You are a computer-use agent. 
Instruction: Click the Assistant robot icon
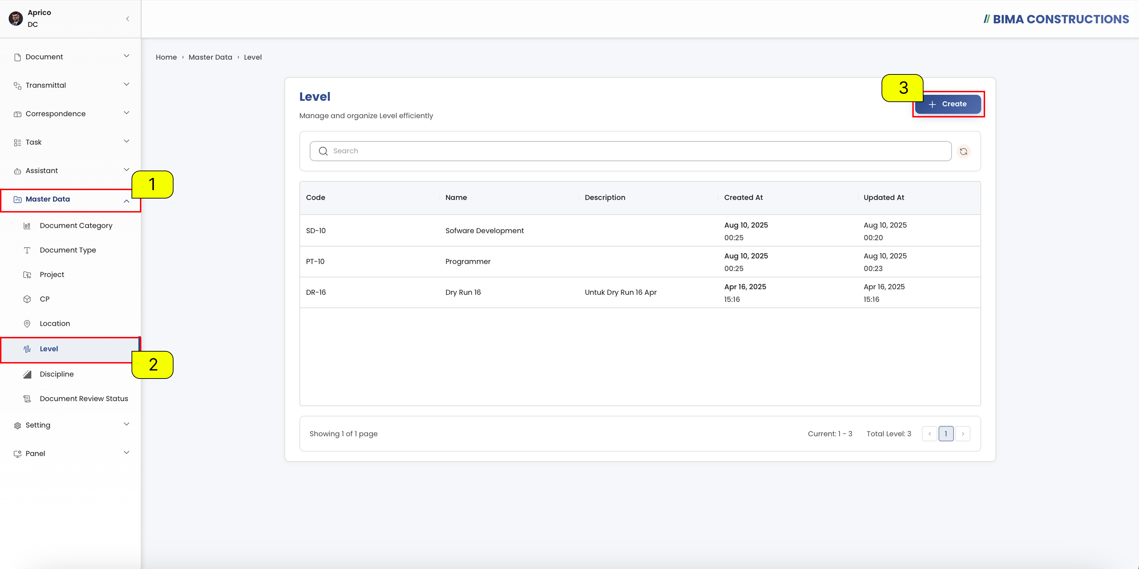(x=18, y=171)
